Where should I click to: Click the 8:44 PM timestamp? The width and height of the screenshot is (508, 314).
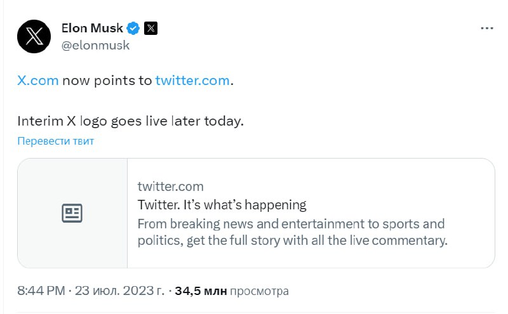pyautogui.click(x=41, y=291)
